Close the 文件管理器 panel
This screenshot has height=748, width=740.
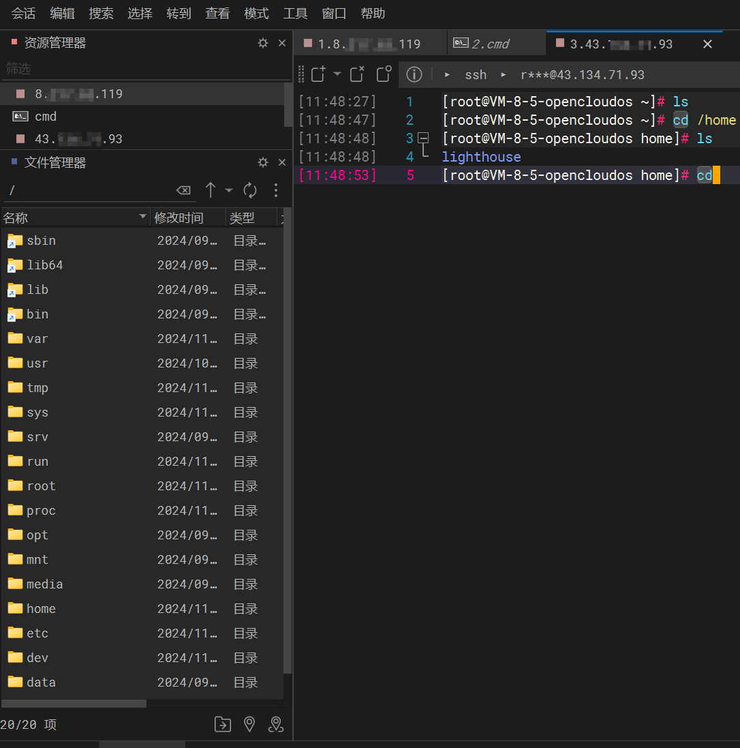point(282,162)
